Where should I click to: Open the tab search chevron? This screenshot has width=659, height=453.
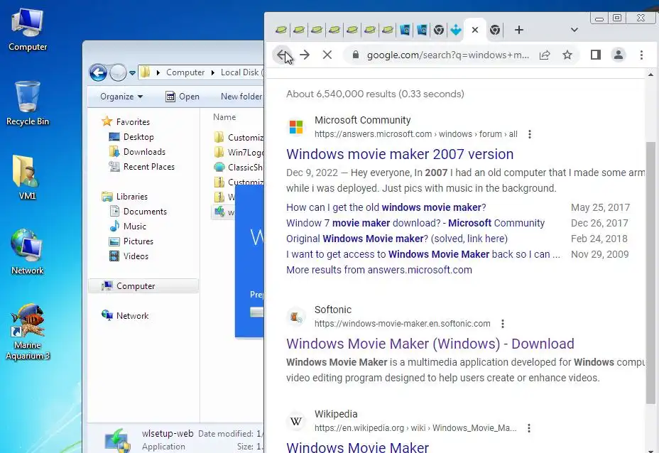[x=574, y=30]
